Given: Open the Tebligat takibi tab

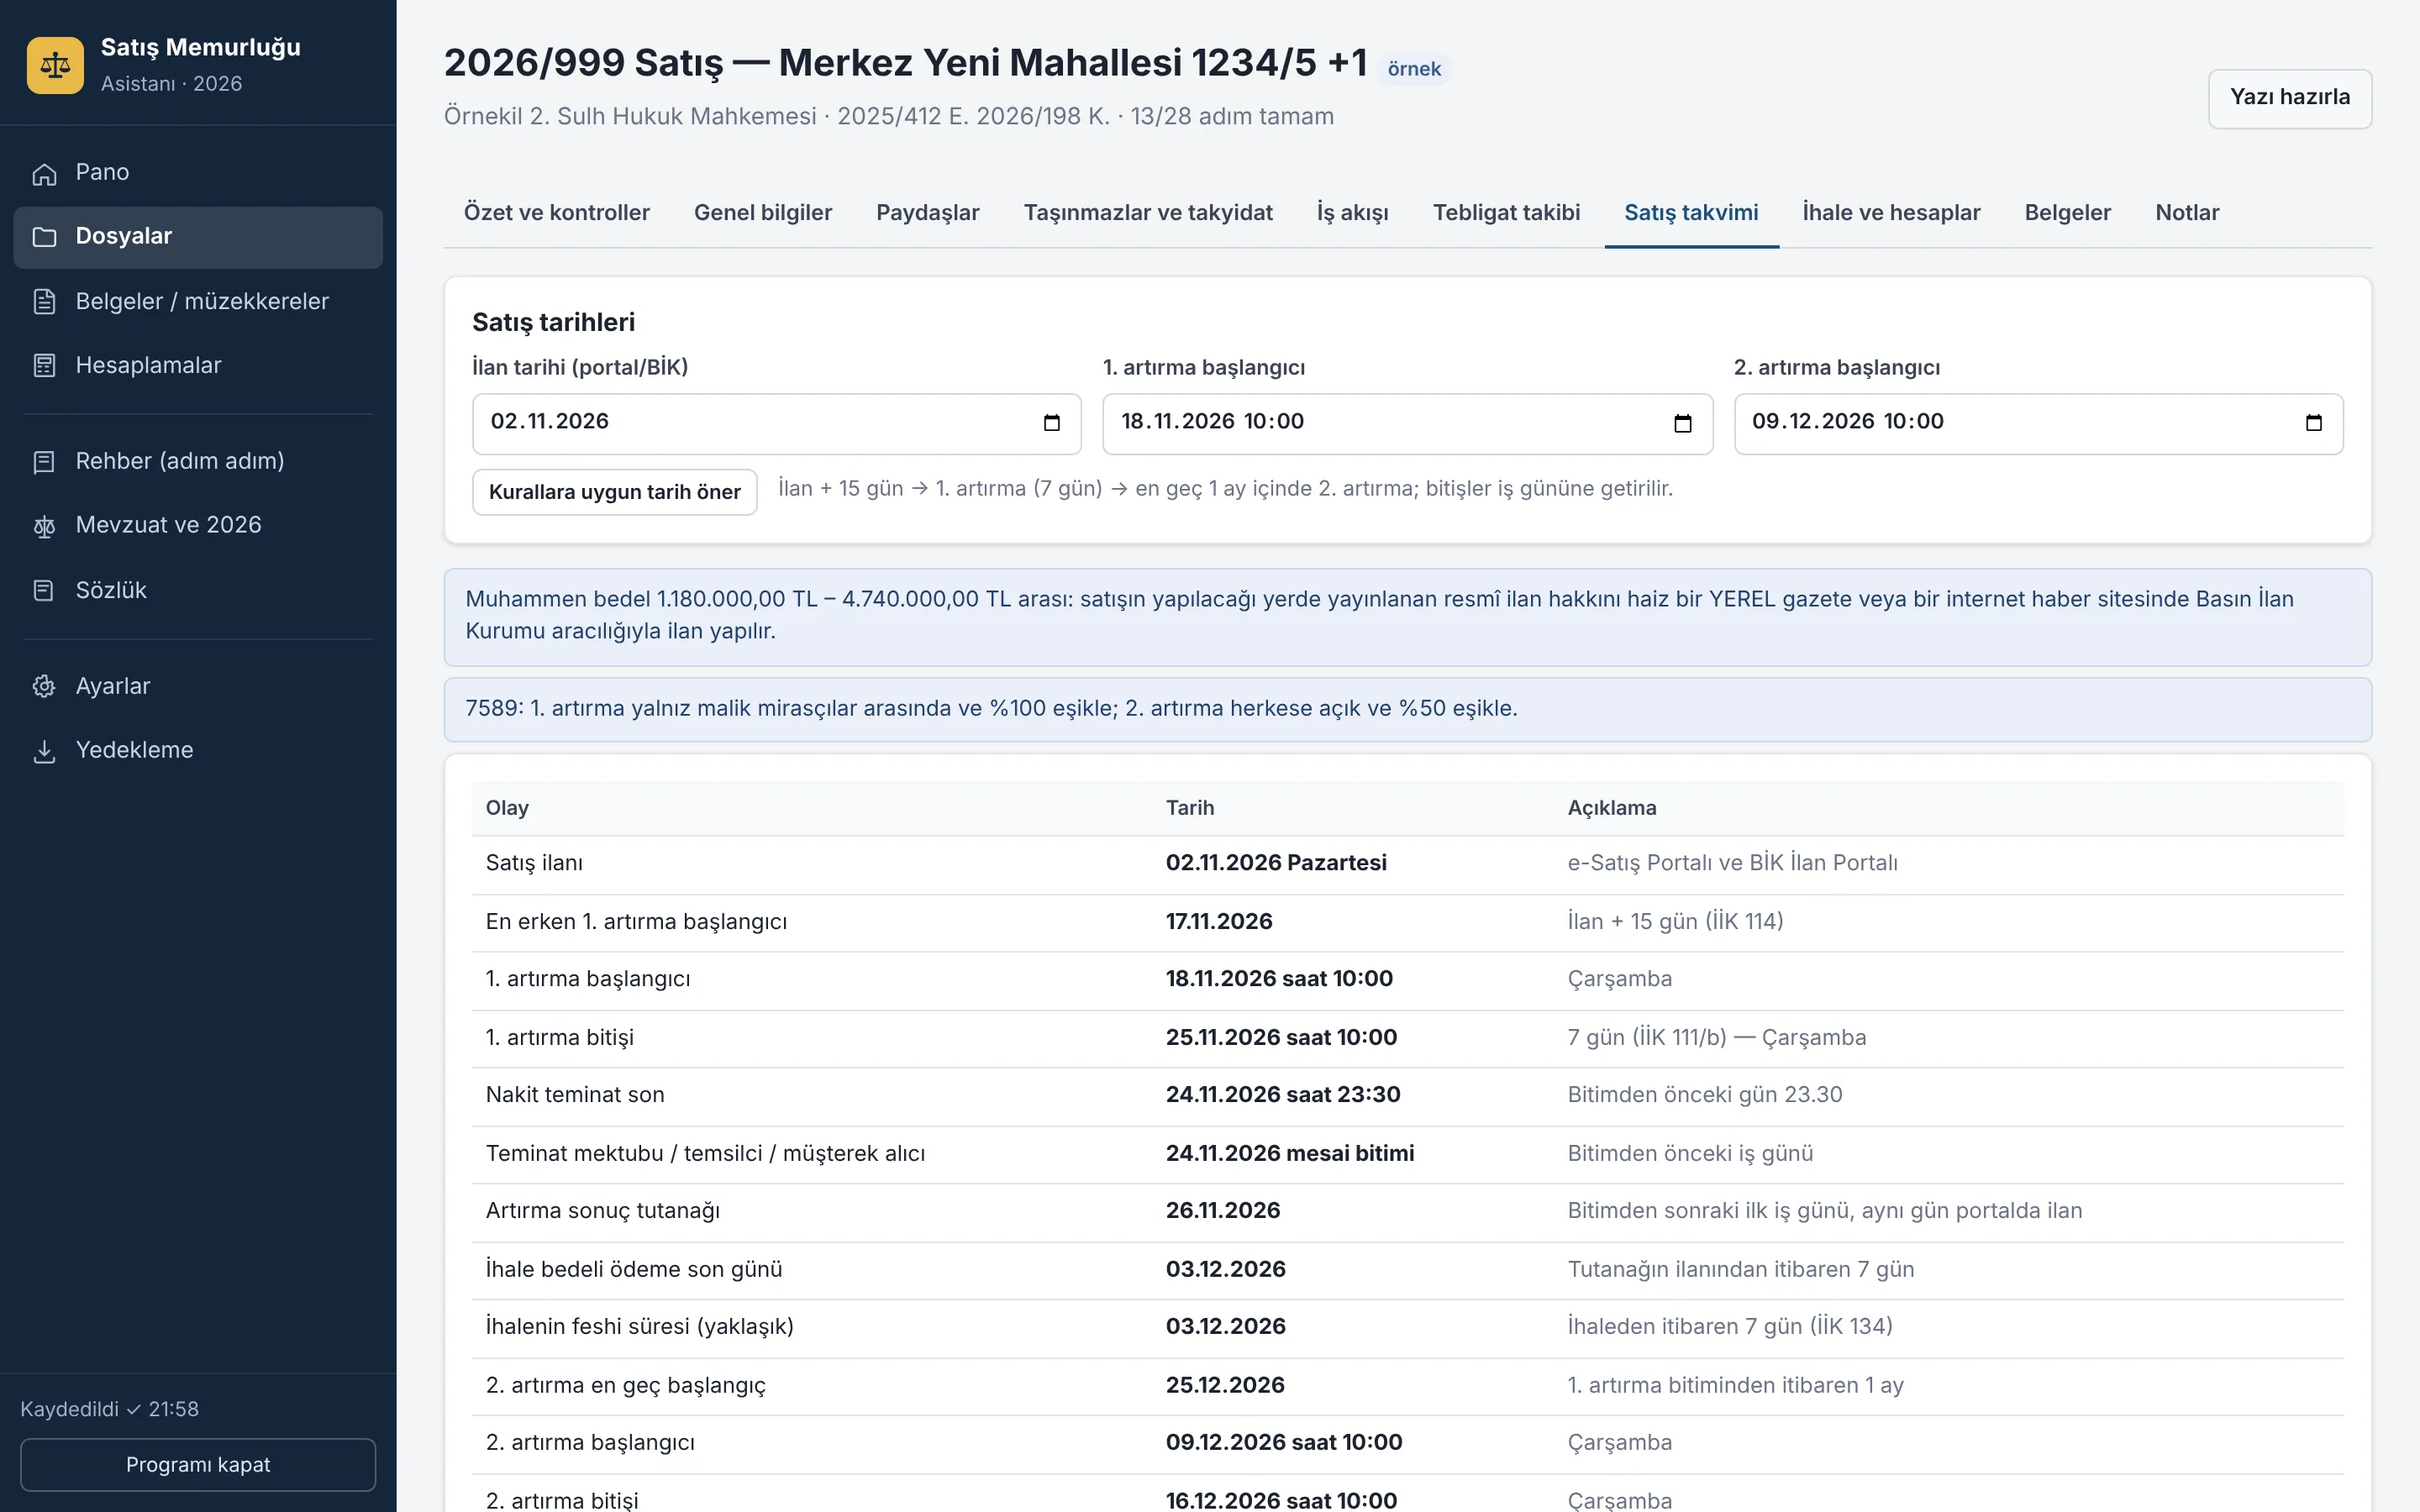Looking at the screenshot, I should pos(1506,212).
